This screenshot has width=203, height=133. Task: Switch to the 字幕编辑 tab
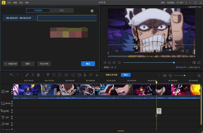(38, 11)
